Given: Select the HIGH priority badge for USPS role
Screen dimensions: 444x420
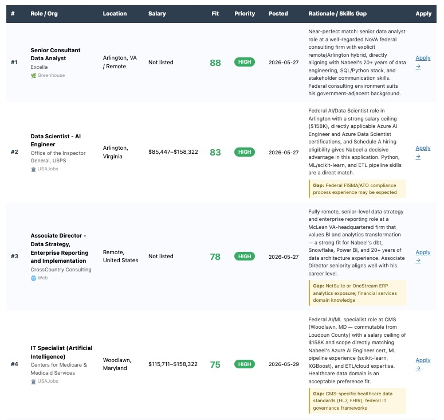Looking at the screenshot, I should point(245,152).
